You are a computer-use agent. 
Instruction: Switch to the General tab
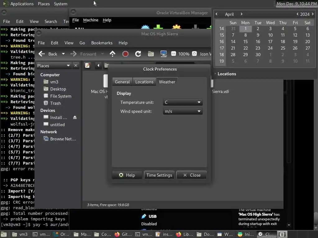click(x=122, y=82)
